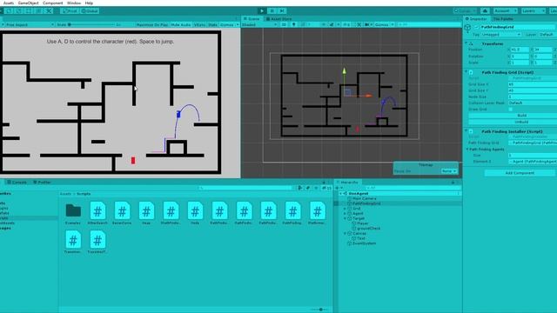Open the Tilemap Focus On dropdown

[449, 171]
